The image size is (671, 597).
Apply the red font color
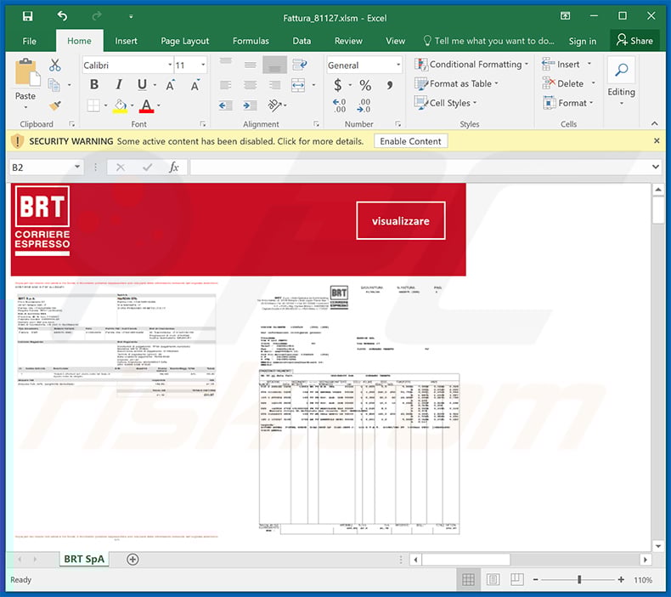click(x=146, y=105)
